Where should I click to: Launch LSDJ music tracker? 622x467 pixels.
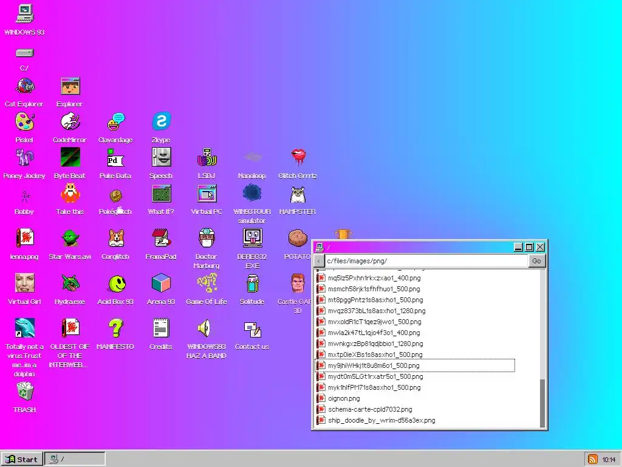pyautogui.click(x=207, y=157)
